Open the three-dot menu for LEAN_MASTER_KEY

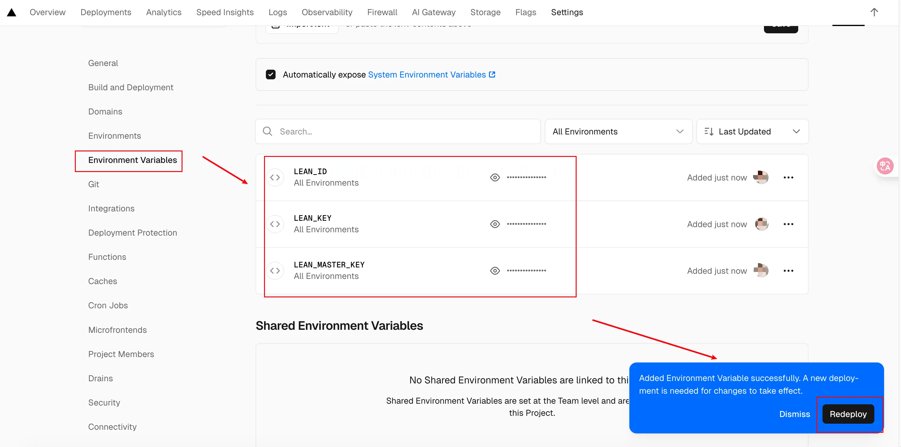click(788, 271)
